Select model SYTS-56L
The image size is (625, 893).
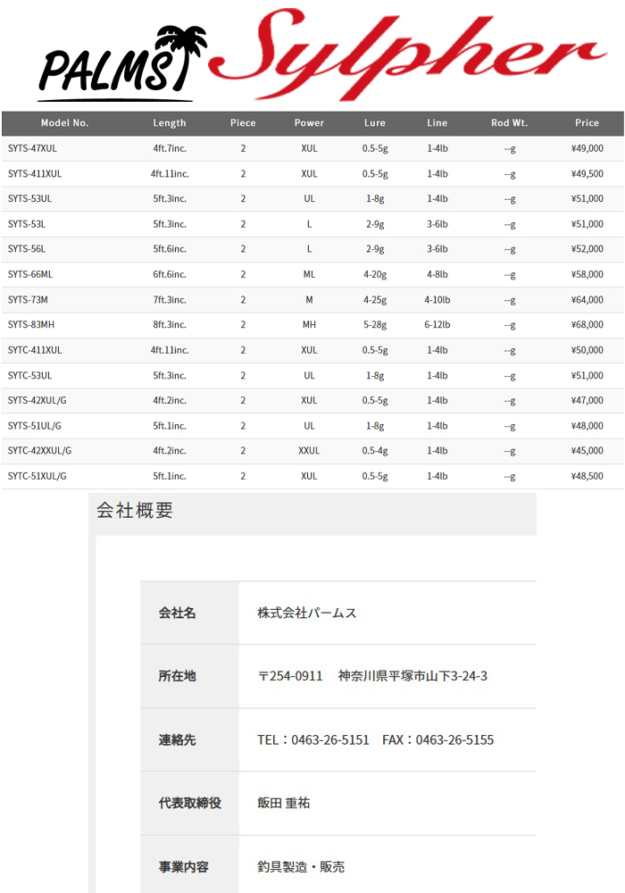click(27, 249)
